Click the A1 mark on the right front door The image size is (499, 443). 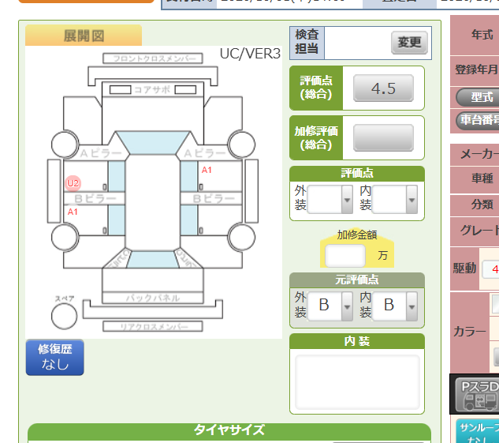tap(207, 171)
